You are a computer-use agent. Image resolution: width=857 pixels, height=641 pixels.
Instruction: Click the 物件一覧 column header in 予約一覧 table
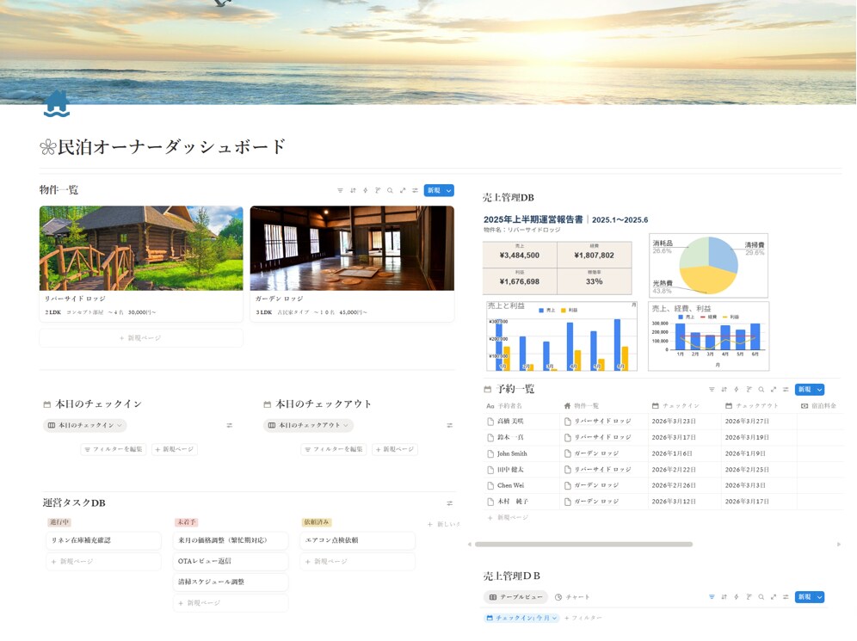581,406
